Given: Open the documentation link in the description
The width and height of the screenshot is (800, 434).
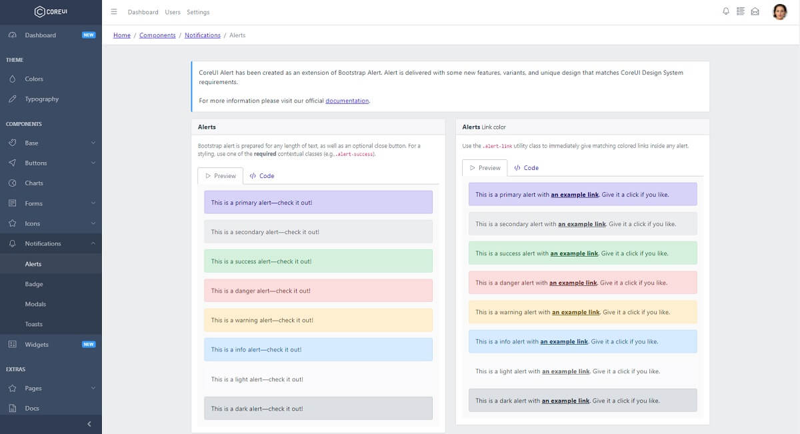Looking at the screenshot, I should click(x=347, y=101).
